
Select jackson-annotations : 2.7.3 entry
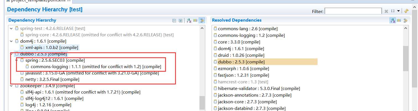click(253, 95)
